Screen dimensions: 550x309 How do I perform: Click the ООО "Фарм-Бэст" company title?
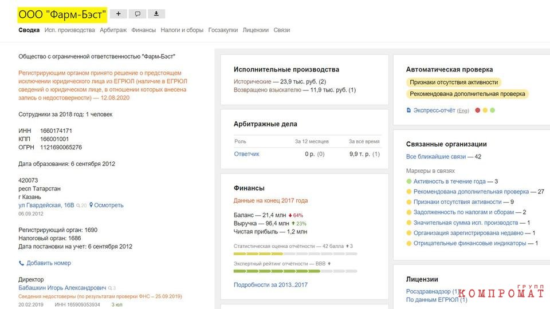62,15
